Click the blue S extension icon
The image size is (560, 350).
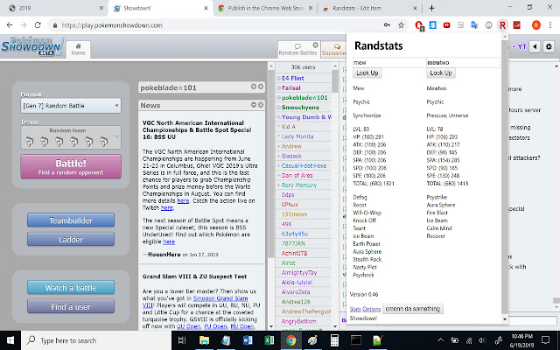[x=433, y=25]
